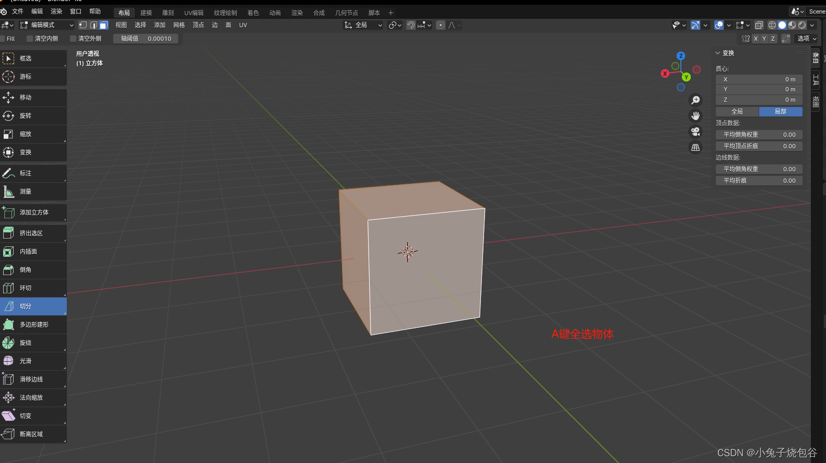The width and height of the screenshot is (826, 463).
Task: Toggle viewport gizmo visibility
Action: point(695,25)
